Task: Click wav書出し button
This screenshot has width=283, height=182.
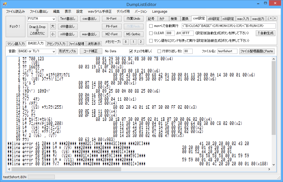Action: (90, 34)
